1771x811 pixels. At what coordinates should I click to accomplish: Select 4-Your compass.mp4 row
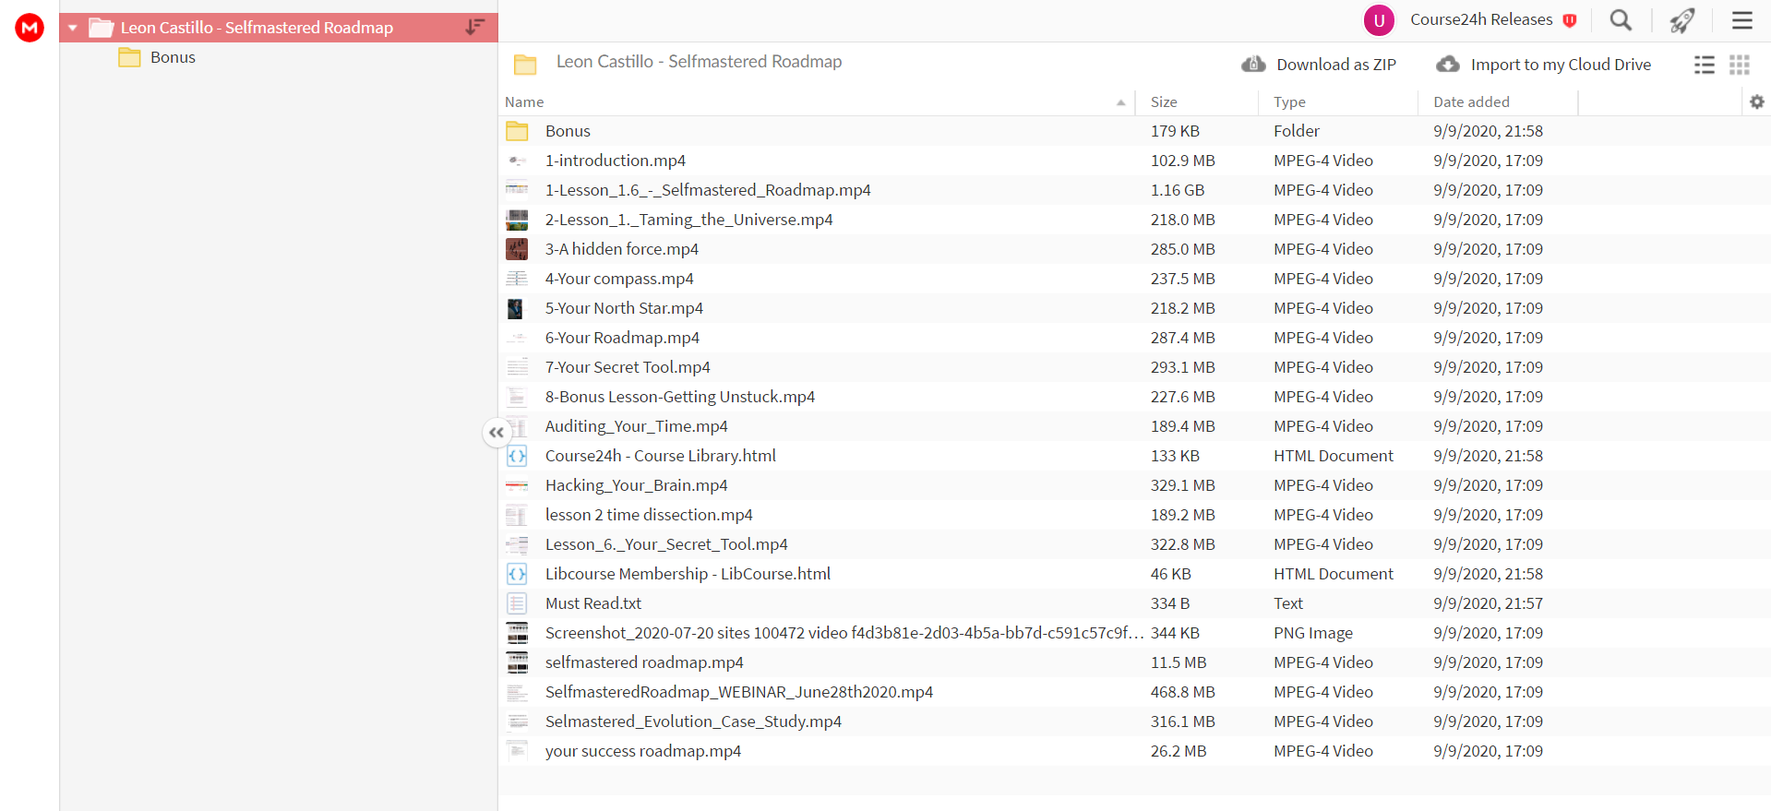click(1134, 279)
